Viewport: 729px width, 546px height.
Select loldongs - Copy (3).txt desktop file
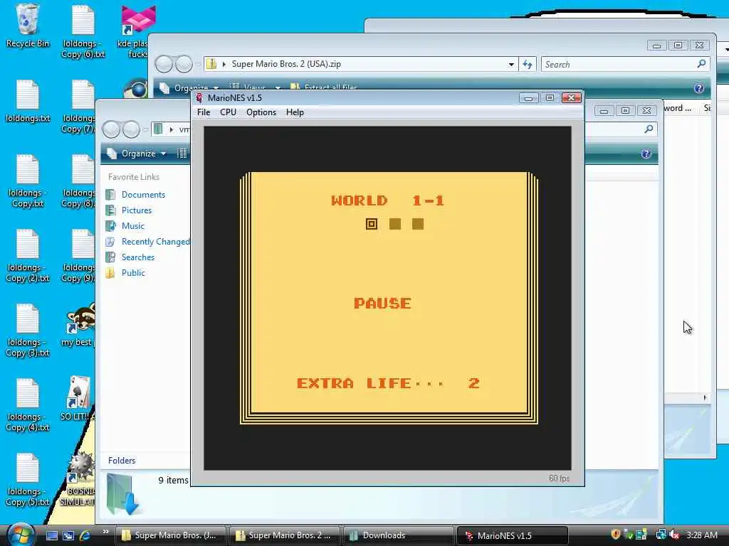(x=28, y=331)
